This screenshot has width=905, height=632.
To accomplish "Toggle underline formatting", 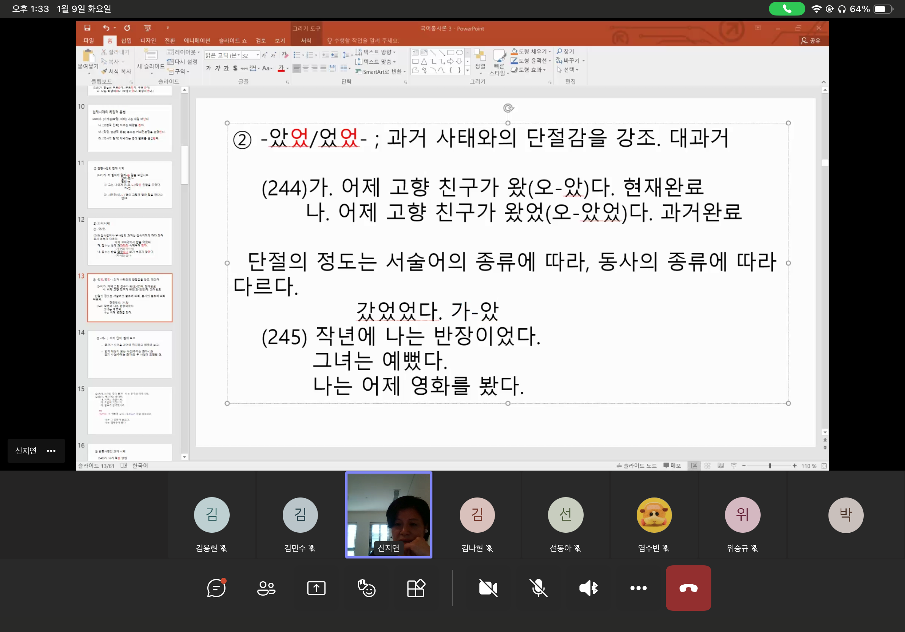I will 226,68.
